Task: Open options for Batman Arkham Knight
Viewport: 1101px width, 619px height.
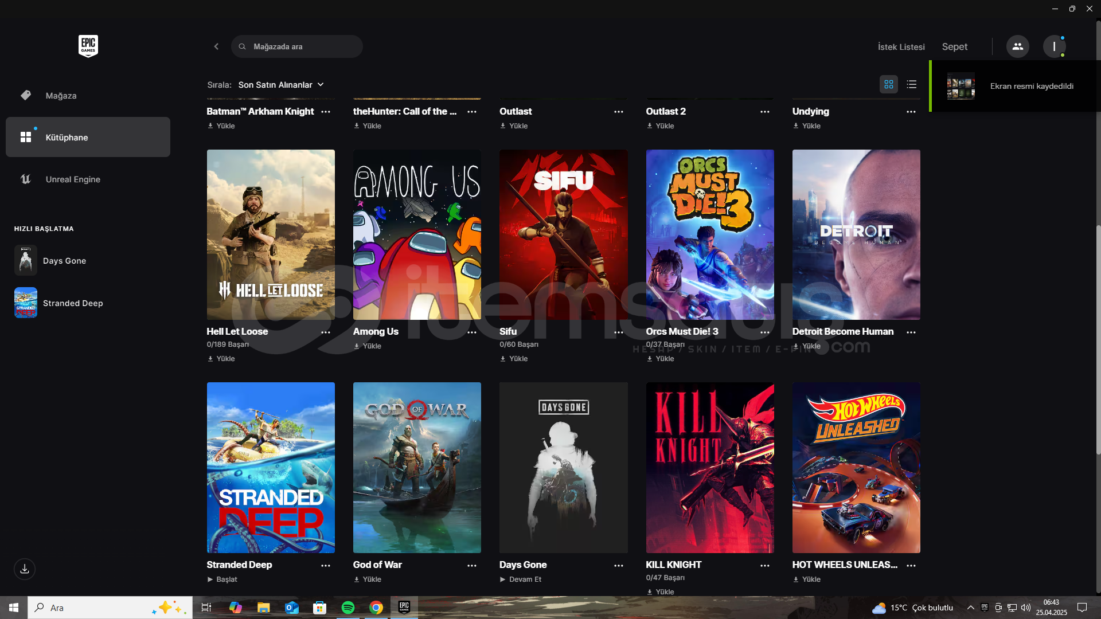Action: pos(326,112)
